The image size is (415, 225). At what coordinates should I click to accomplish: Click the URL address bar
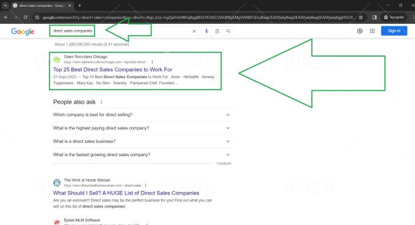click(x=199, y=18)
